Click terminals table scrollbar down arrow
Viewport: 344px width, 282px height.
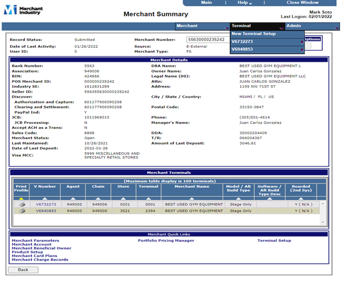323,222
